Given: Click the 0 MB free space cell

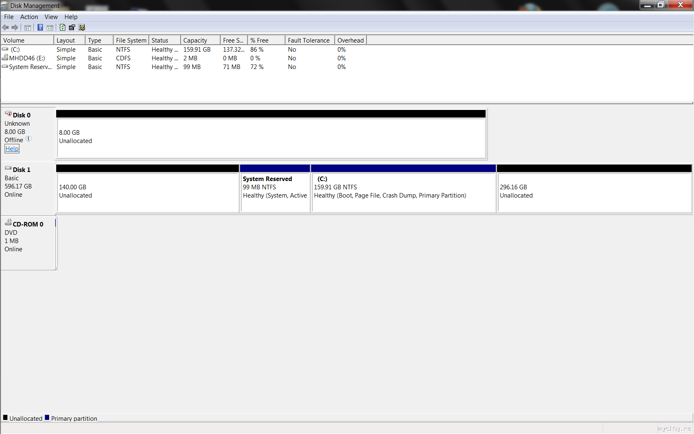Looking at the screenshot, I should click(230, 58).
